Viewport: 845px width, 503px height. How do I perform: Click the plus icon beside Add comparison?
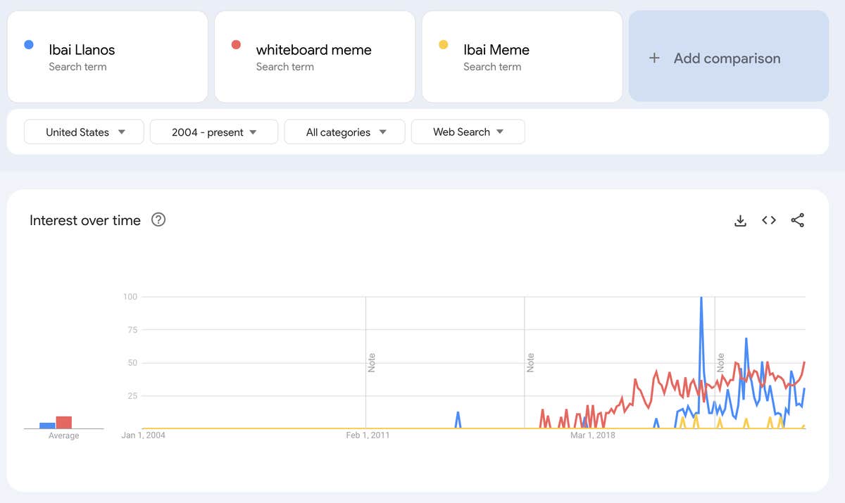point(655,58)
